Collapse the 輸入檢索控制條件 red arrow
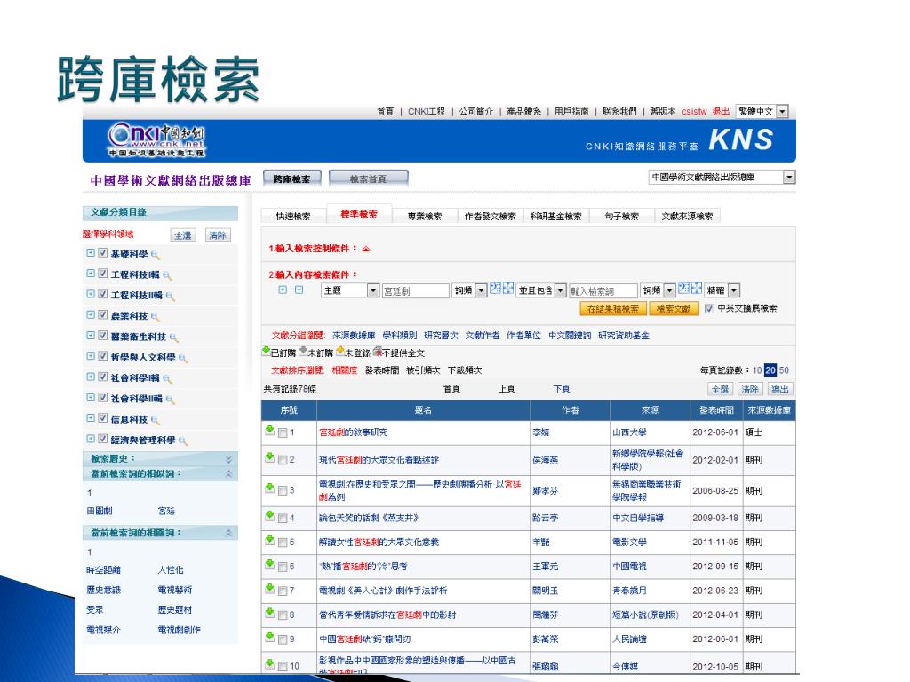 (366, 249)
